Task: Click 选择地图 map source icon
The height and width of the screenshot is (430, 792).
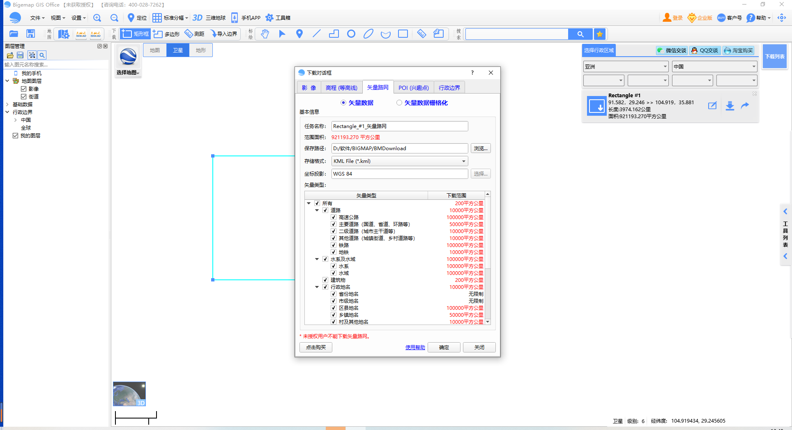Action: [x=128, y=61]
